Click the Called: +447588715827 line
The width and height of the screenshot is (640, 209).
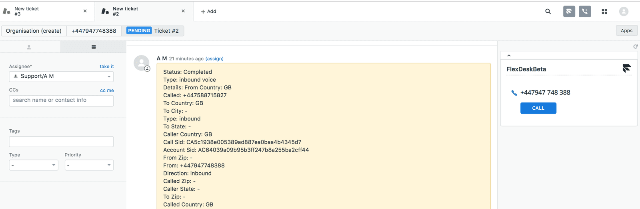point(195,95)
